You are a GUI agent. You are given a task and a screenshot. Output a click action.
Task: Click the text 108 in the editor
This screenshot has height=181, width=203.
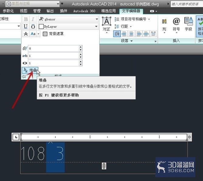33,154
